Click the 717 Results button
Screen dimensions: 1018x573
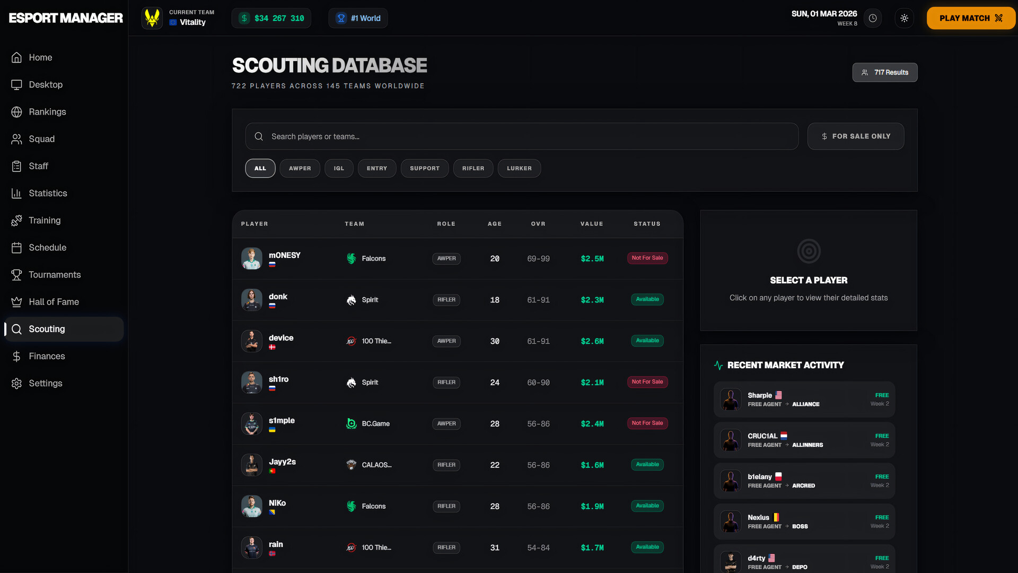click(x=884, y=72)
